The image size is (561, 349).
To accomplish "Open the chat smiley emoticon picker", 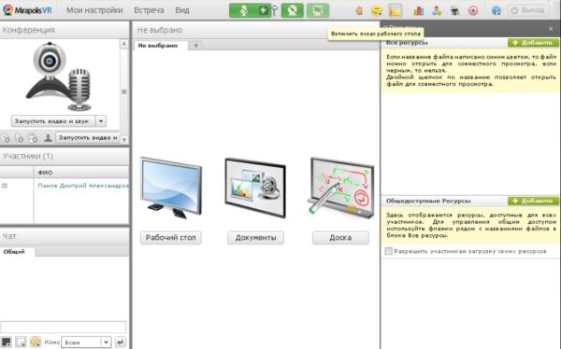I will (36, 342).
